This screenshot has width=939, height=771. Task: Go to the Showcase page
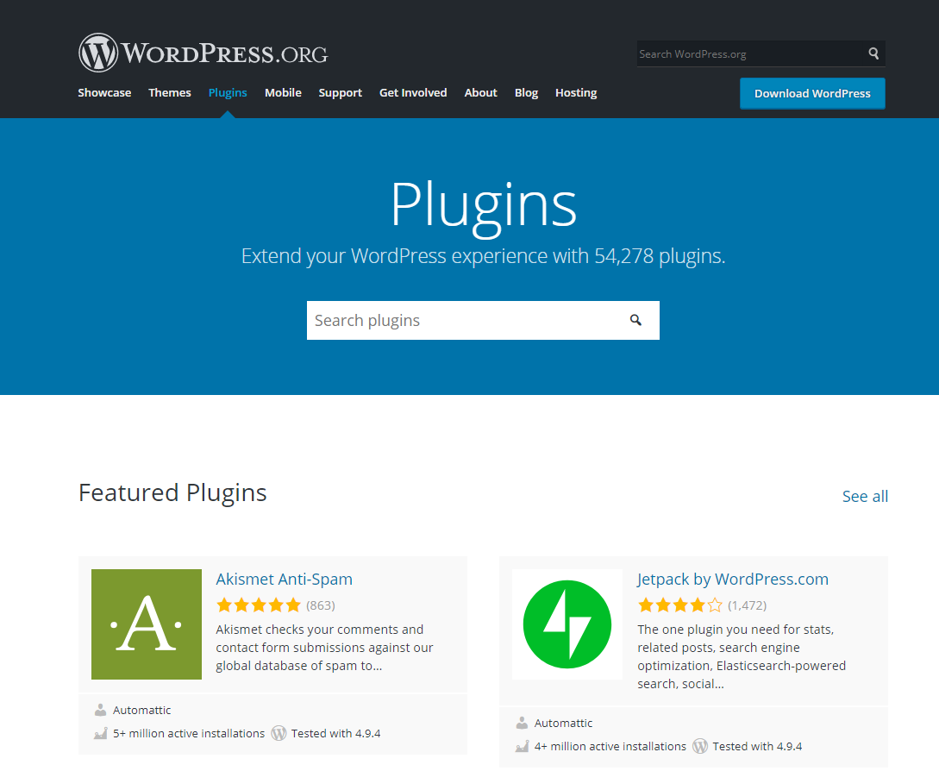point(104,92)
